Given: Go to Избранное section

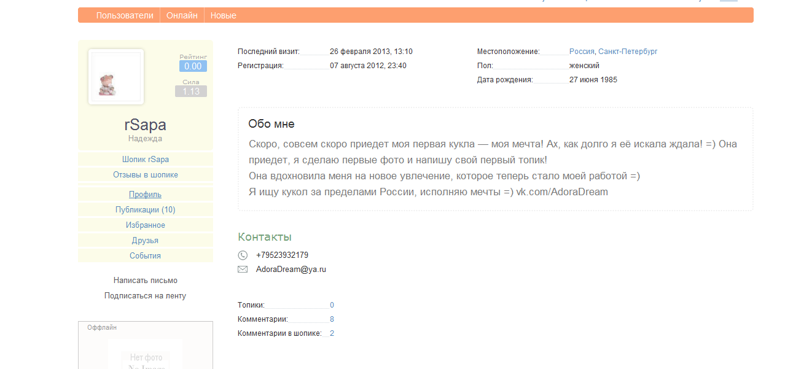Looking at the screenshot, I should coord(146,225).
